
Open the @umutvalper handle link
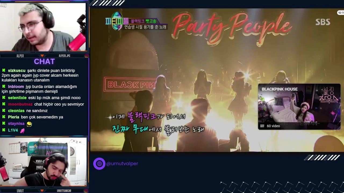(x=122, y=164)
